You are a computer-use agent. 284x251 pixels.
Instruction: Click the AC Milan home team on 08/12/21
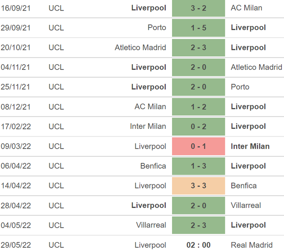pos(150,106)
